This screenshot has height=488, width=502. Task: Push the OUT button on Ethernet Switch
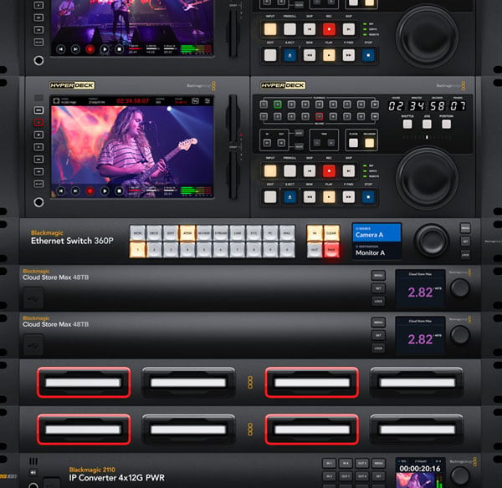pyautogui.click(x=315, y=250)
